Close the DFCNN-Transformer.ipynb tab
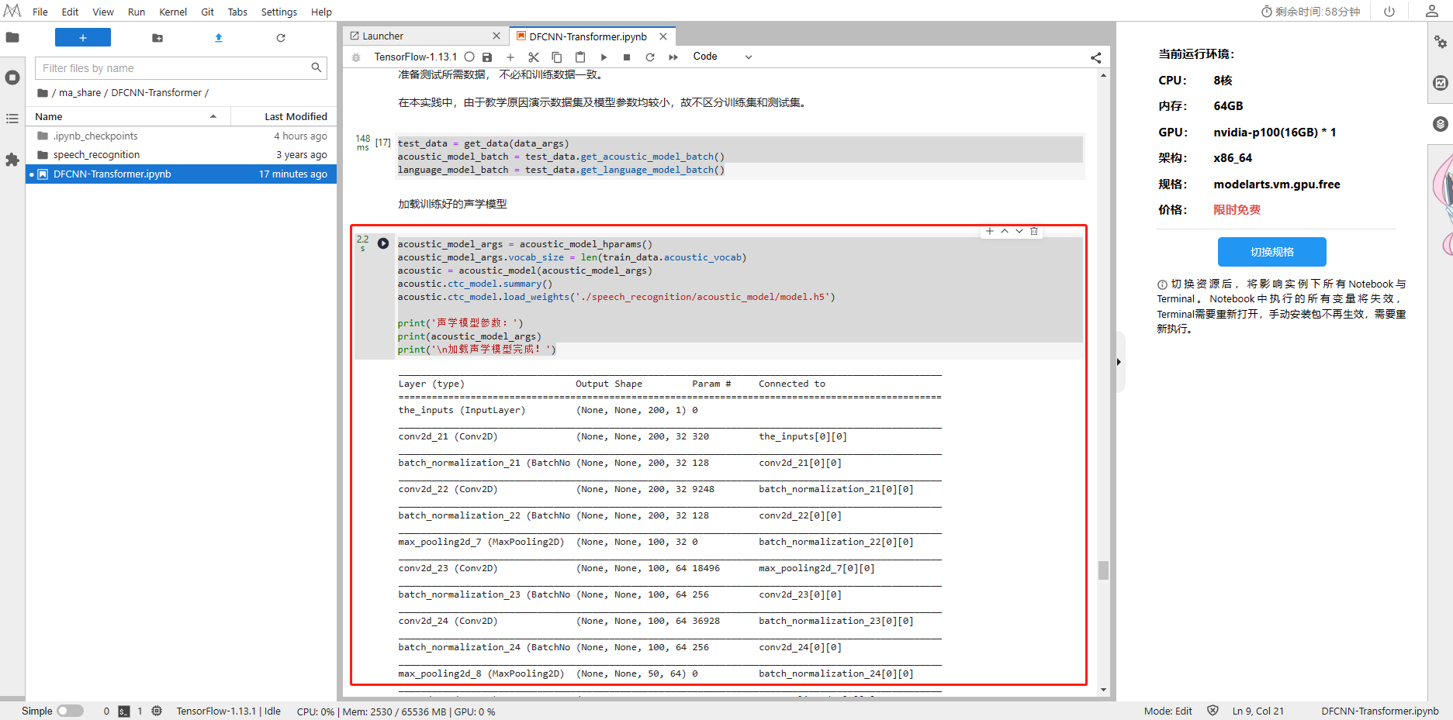The height and width of the screenshot is (720, 1453). coord(663,36)
